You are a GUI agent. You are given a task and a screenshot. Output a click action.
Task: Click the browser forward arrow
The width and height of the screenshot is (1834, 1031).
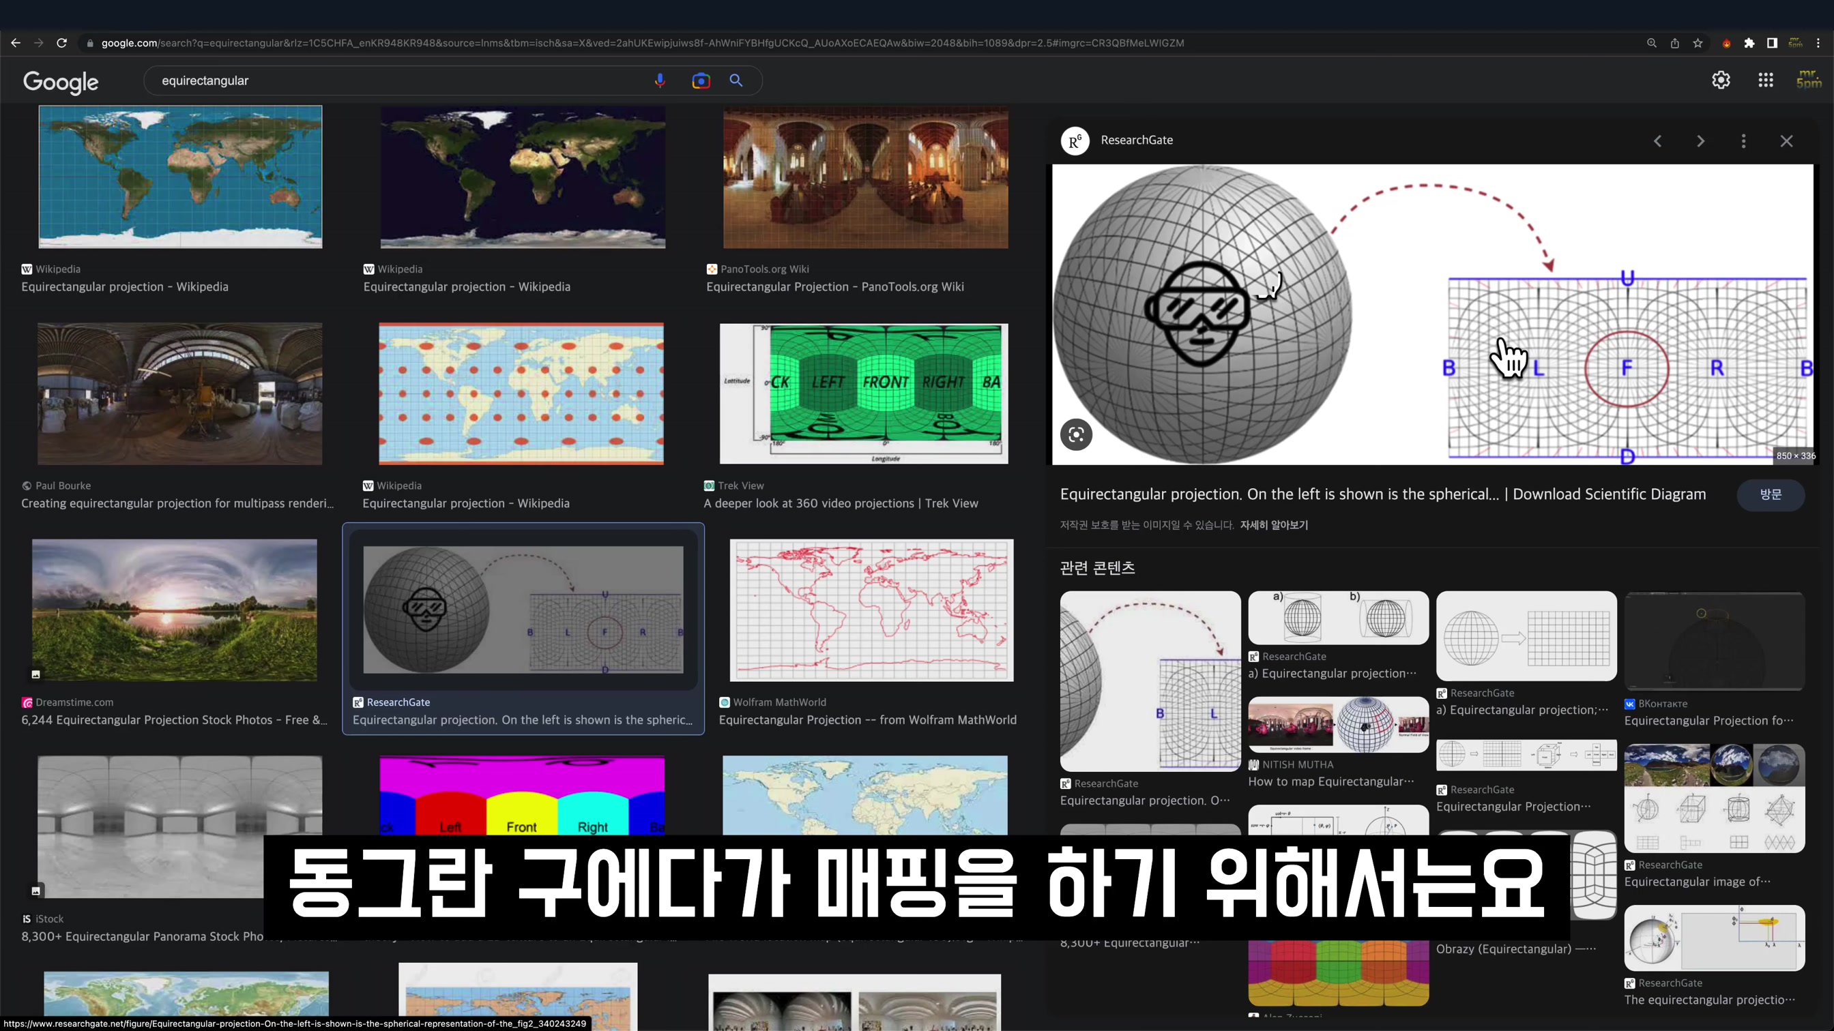click(x=38, y=43)
